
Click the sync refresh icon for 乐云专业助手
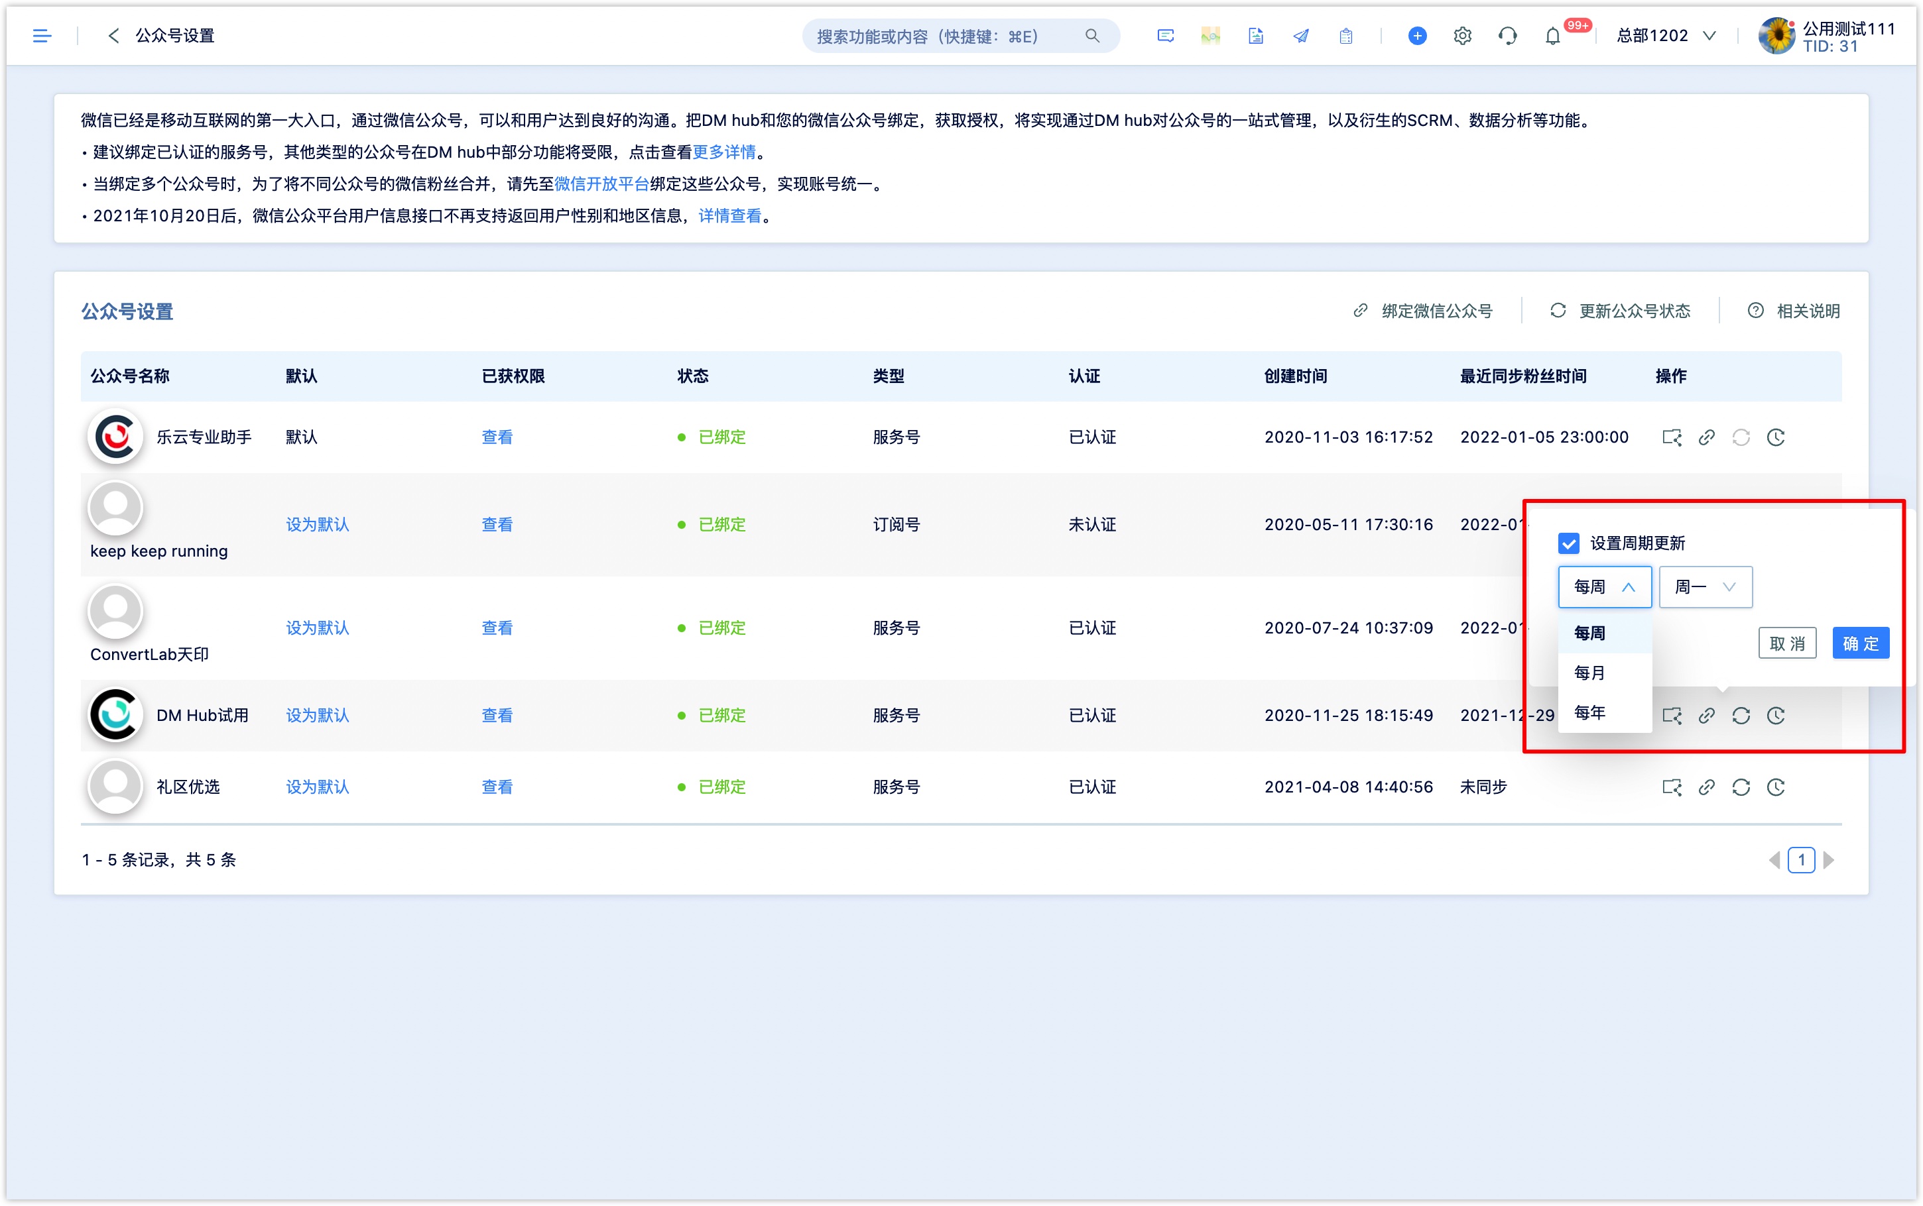tap(1740, 437)
